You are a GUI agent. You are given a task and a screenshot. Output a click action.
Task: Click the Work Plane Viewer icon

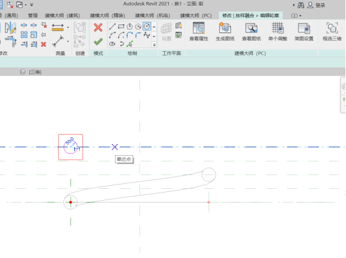(x=179, y=35)
